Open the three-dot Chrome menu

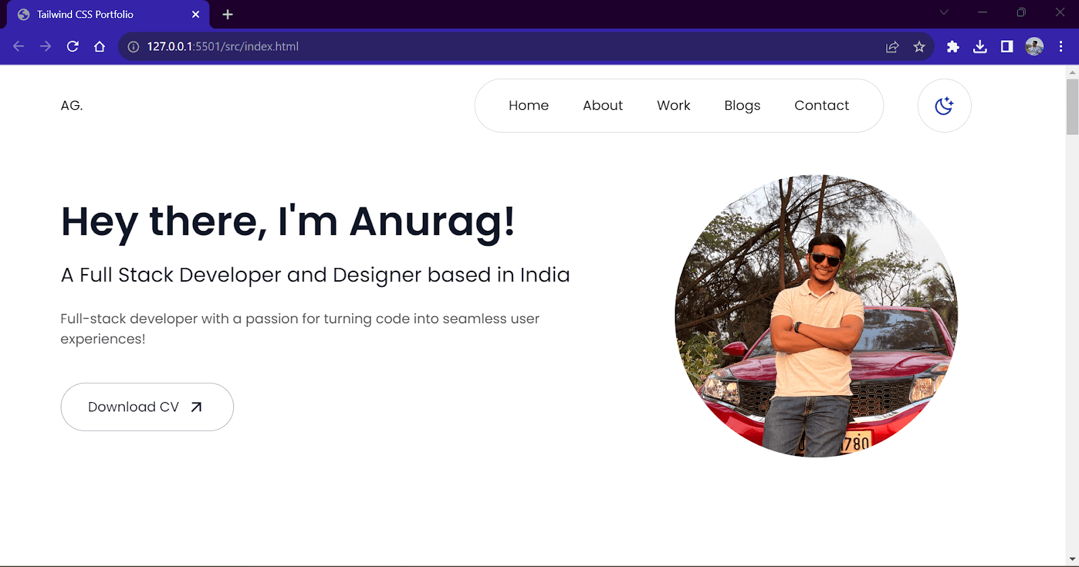click(1061, 46)
